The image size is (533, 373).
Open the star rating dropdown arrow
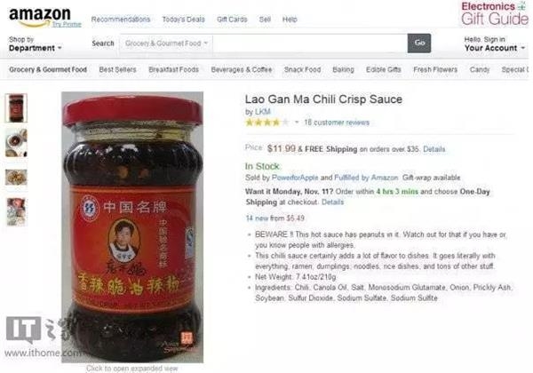coord(297,122)
